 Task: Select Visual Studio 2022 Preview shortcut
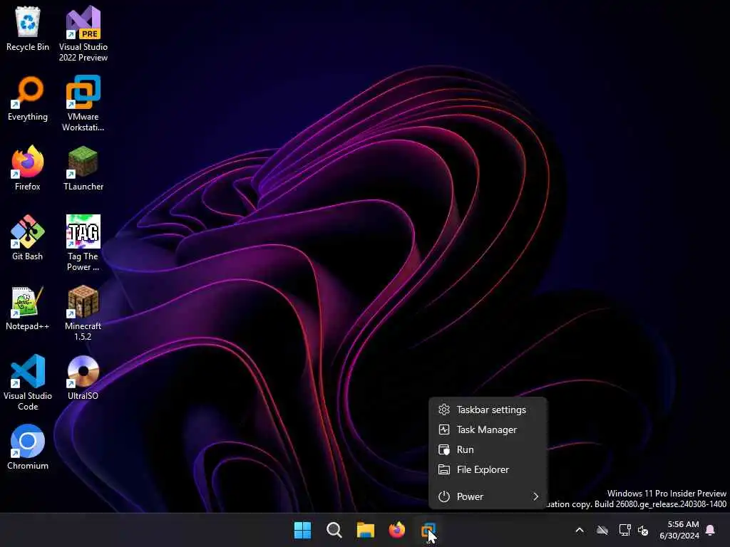coord(83,33)
